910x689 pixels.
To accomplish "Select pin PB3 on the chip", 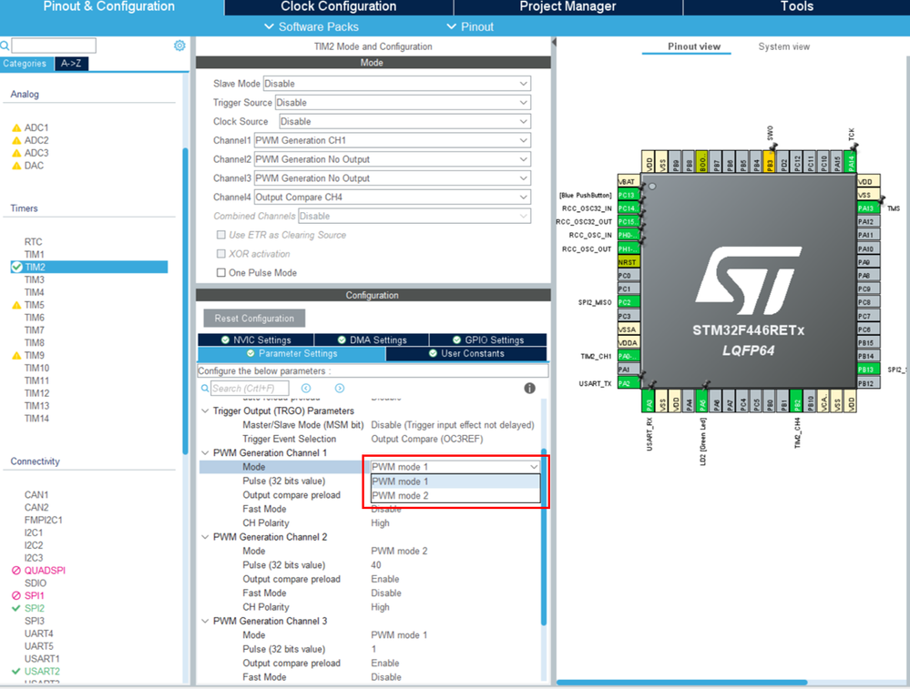I will point(770,161).
